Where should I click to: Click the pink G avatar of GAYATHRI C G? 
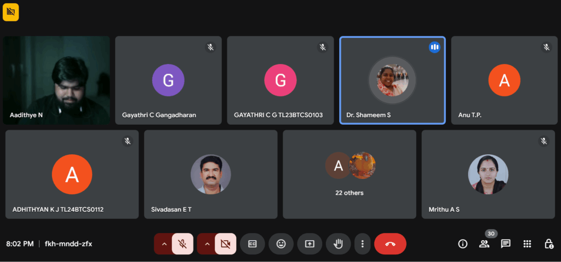pos(280,80)
